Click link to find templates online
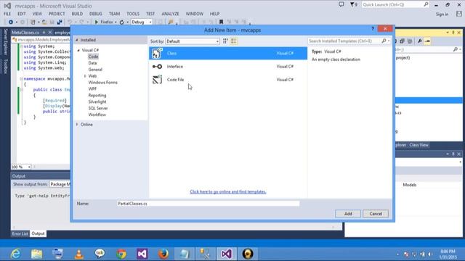The image size is (465, 261). click(227, 191)
